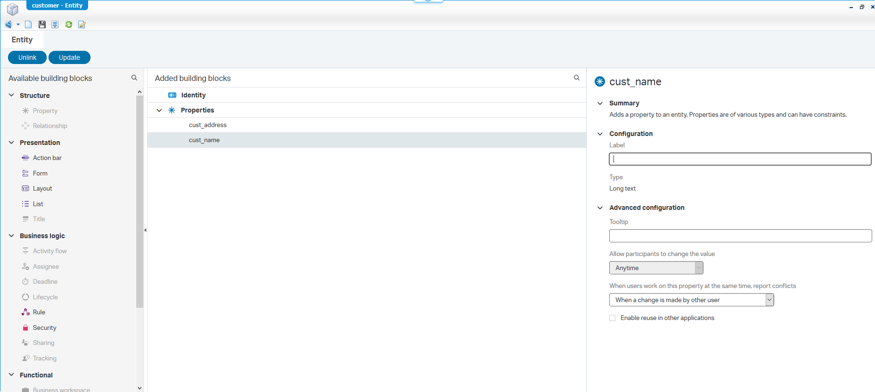Viewport: 875px width, 392px height.
Task: Click the scroll up arrow in building blocks list
Action: tap(139, 92)
